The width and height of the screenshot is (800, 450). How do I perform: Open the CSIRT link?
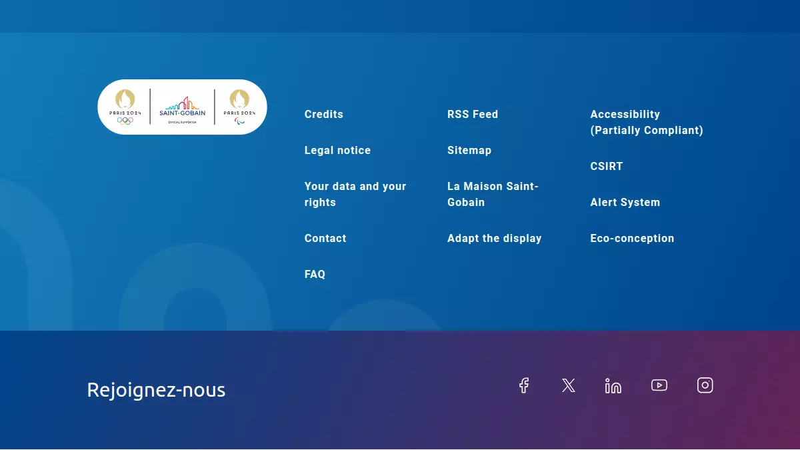[607, 166]
